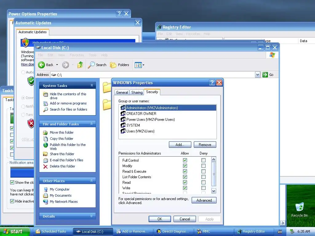Open Recycle Bin on desktop
The width and height of the screenshot is (315, 236).
tap(300, 210)
